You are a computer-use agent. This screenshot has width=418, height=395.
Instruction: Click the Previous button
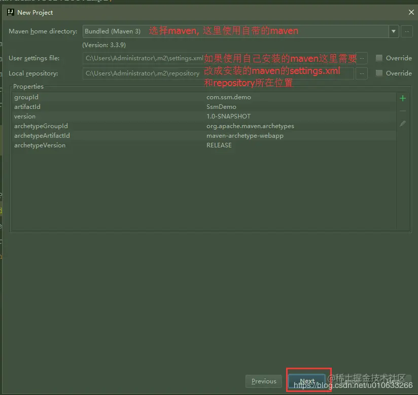coord(264,381)
